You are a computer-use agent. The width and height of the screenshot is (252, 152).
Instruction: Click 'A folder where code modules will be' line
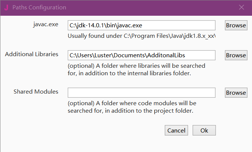click(x=132, y=103)
